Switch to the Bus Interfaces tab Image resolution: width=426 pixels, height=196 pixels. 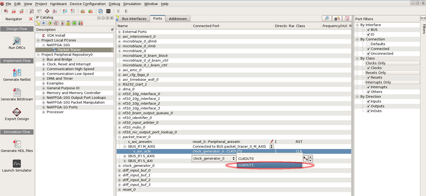134,19
